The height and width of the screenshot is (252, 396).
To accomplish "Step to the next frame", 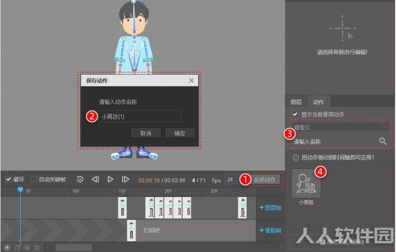I will click(125, 179).
